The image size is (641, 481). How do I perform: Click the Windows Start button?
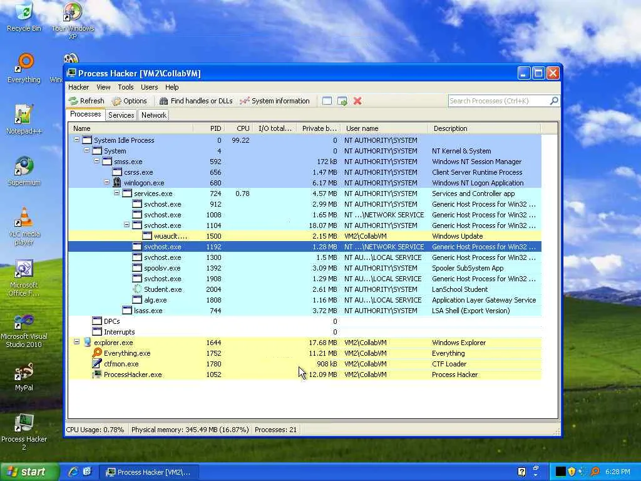click(x=29, y=472)
